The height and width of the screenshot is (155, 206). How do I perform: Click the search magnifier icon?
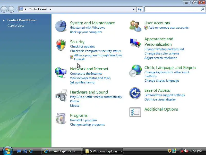point(202,9)
